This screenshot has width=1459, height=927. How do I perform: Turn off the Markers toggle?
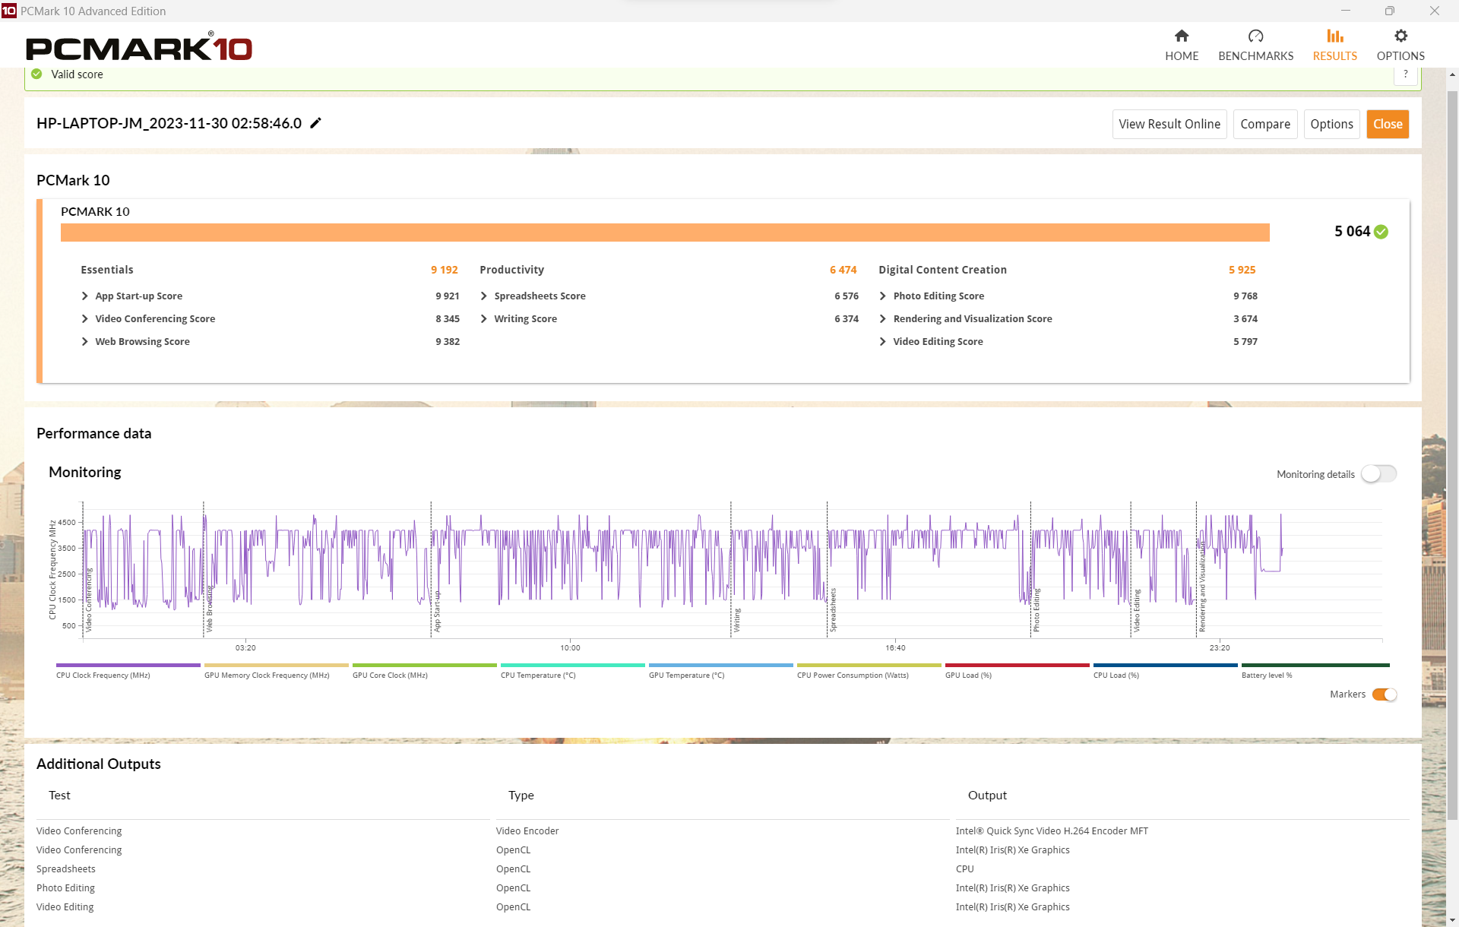[1385, 694]
